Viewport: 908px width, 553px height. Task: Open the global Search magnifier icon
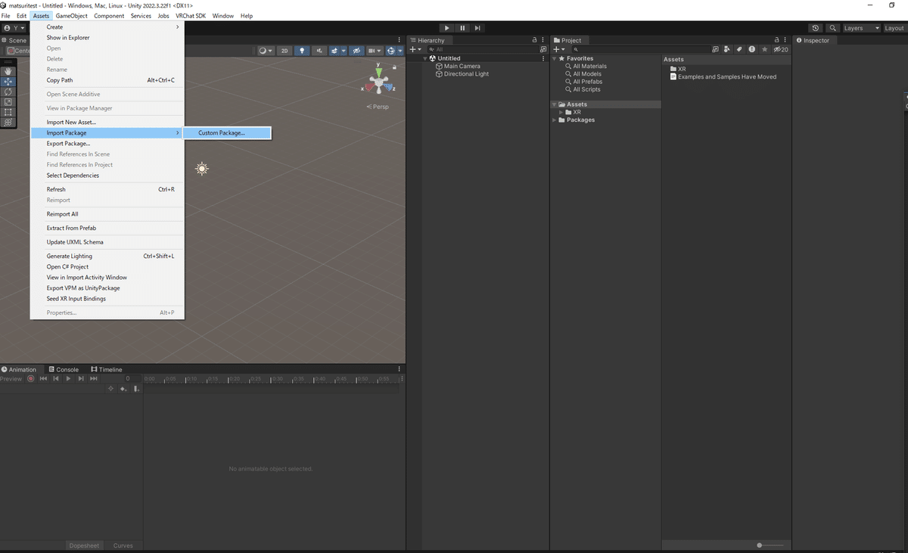click(x=832, y=28)
